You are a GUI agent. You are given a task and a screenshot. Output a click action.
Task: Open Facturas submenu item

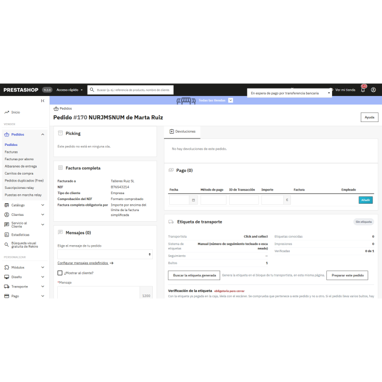tap(11, 152)
